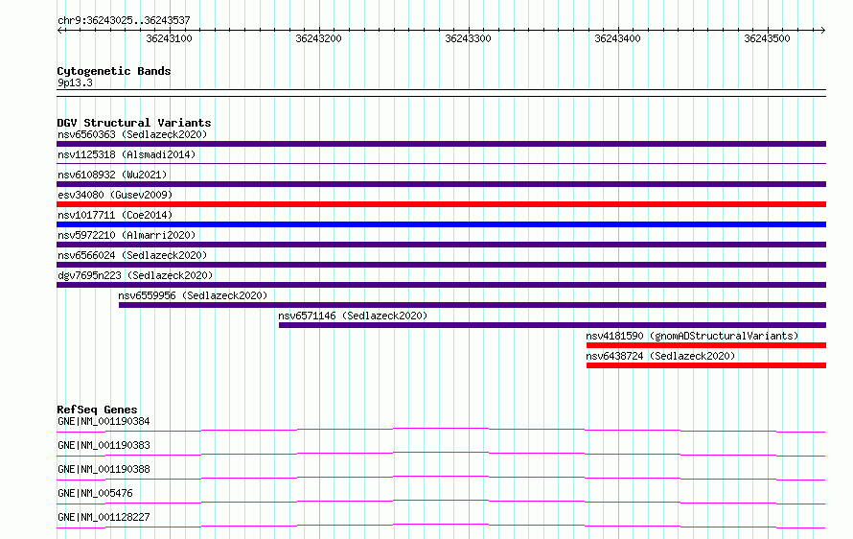
Task: Click GNE|NM_001190388 transcript label
Action: tap(104, 469)
